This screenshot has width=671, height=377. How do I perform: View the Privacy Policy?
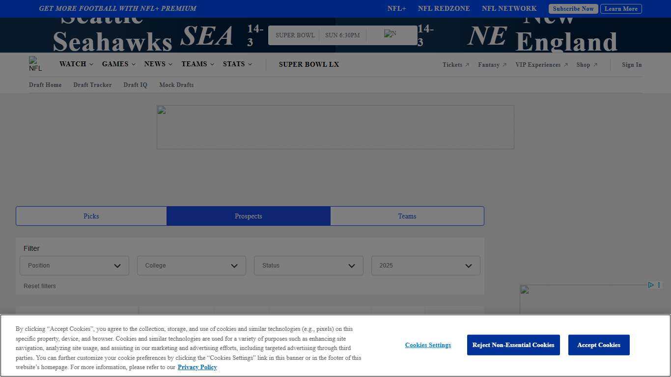[197, 367]
